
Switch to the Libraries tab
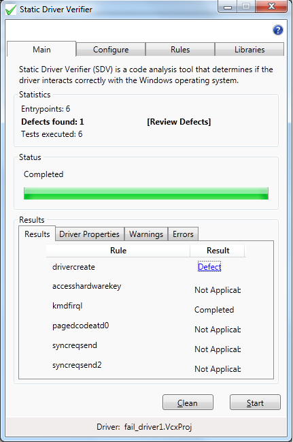(249, 50)
